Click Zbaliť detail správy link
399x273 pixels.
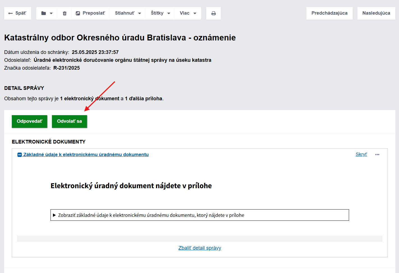coord(199,248)
